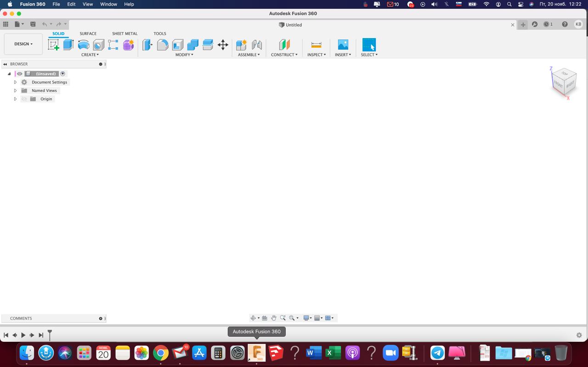Viewport: 588px width, 367px height.
Task: Pick the Hole tool icon
Action: 98,44
